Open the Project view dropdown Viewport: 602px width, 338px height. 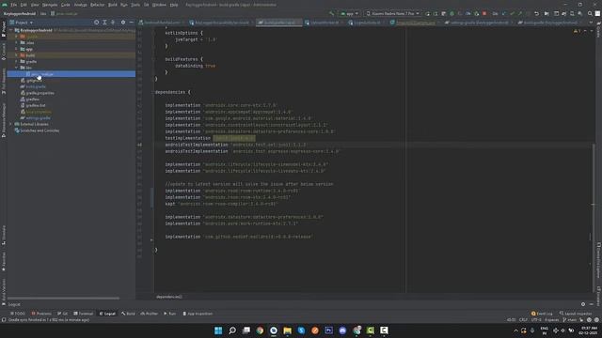pos(22,23)
